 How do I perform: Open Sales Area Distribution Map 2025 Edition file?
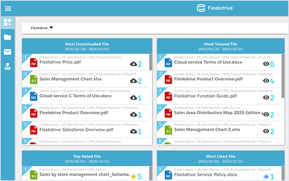click(218, 113)
